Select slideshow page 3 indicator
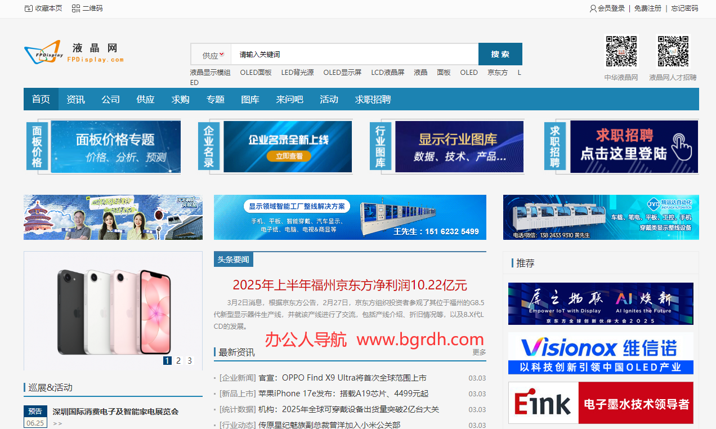Screen dimensions: 716x429 pos(190,361)
